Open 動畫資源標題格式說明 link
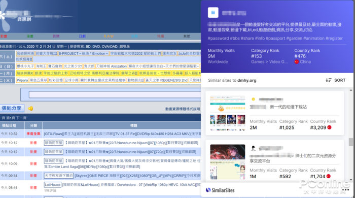This screenshot has width=355, height=198. coord(183,109)
